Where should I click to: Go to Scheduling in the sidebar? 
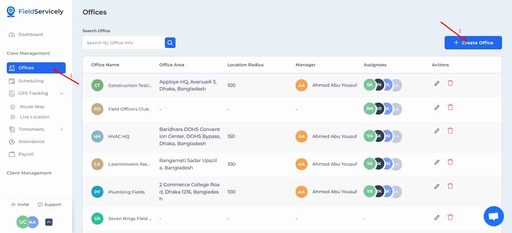coord(31,81)
